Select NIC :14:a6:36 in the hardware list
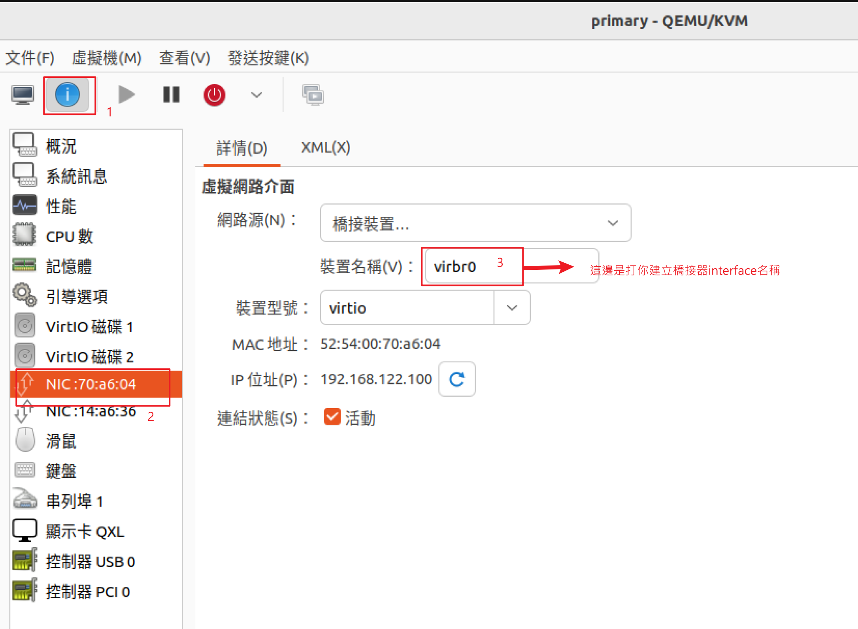Image resolution: width=858 pixels, height=629 pixels. (91, 412)
